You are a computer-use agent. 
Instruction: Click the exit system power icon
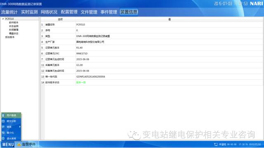[x=3, y=139]
